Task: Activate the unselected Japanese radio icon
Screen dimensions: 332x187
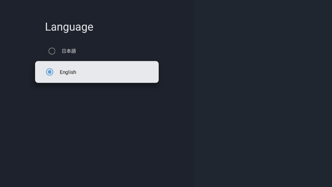Action: [x=52, y=51]
